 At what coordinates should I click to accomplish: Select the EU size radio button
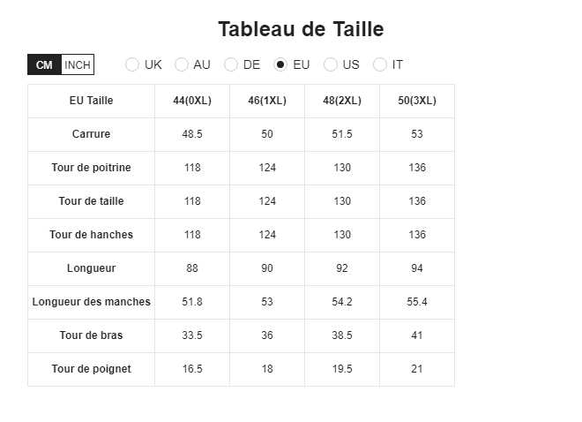[280, 64]
